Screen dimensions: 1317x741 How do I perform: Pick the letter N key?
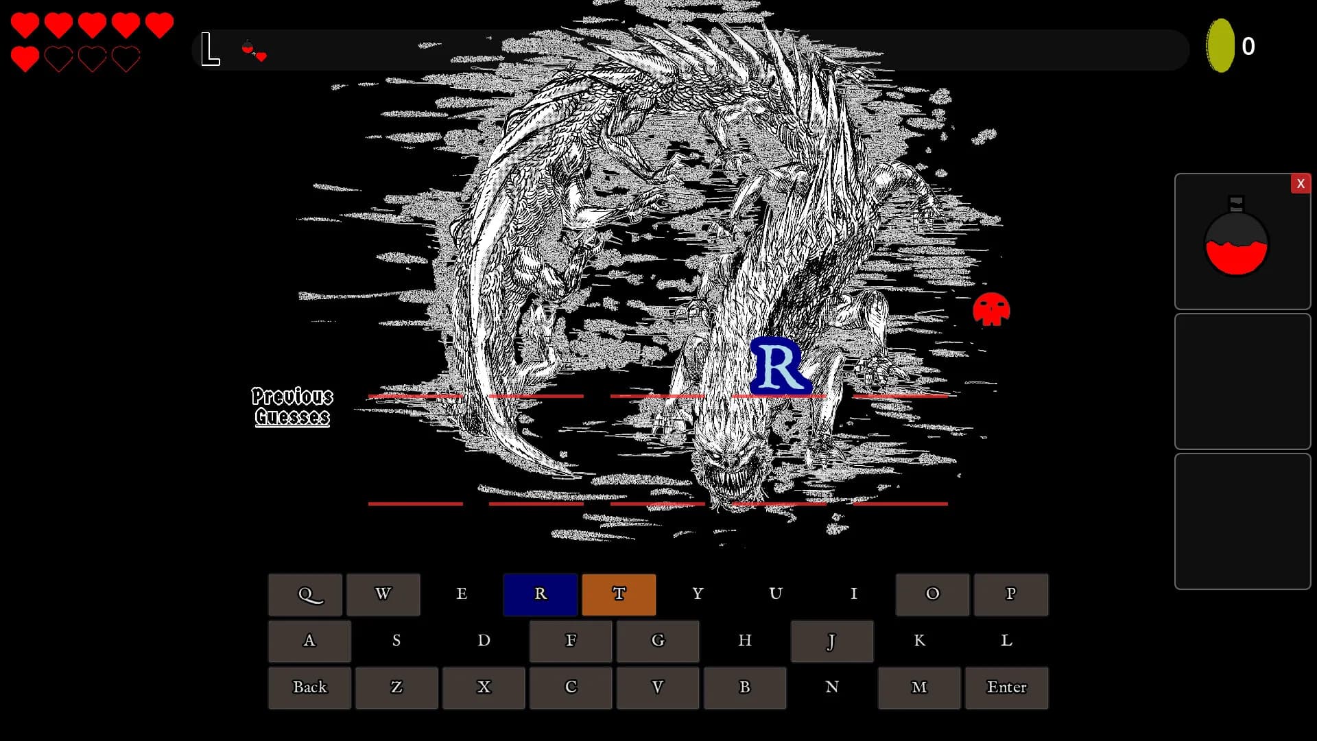pyautogui.click(x=832, y=687)
